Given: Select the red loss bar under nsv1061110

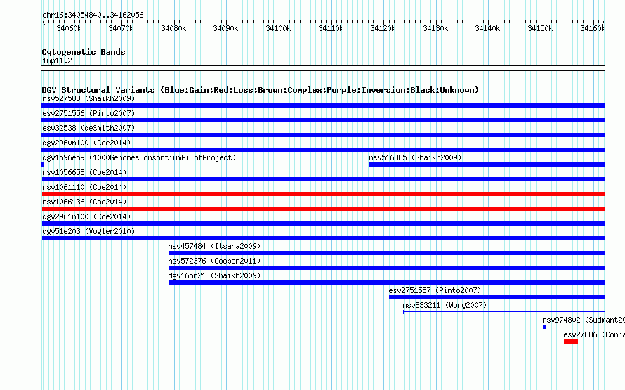Looking at the screenshot, I should point(323,194).
